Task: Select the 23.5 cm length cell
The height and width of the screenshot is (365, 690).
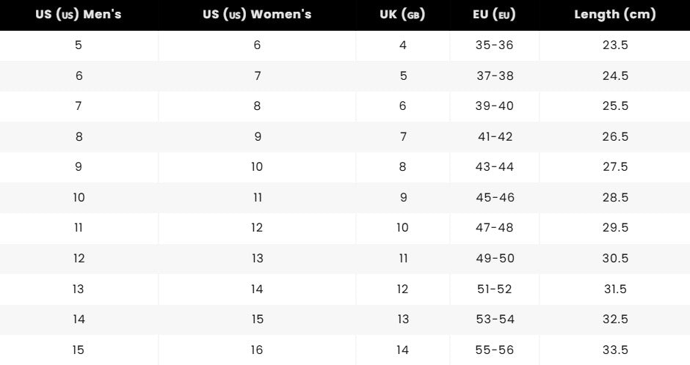Action: 614,45
